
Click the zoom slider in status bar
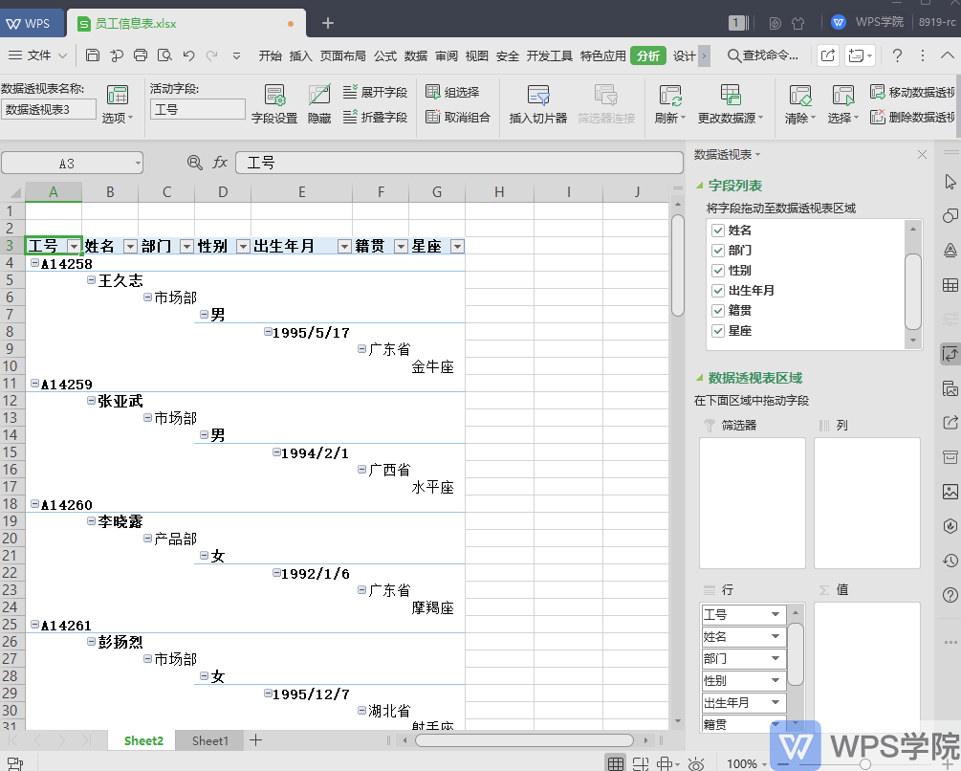pos(864,763)
